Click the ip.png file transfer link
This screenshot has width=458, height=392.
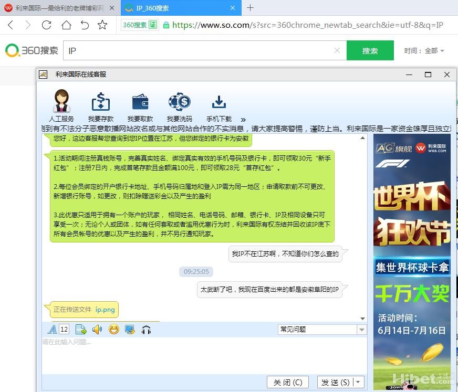[x=105, y=310]
